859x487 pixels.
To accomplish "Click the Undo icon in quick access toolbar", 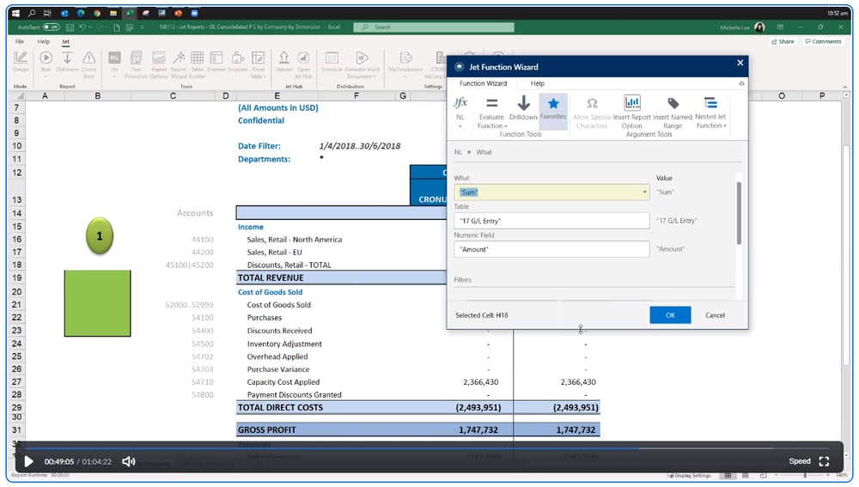I will (82, 27).
